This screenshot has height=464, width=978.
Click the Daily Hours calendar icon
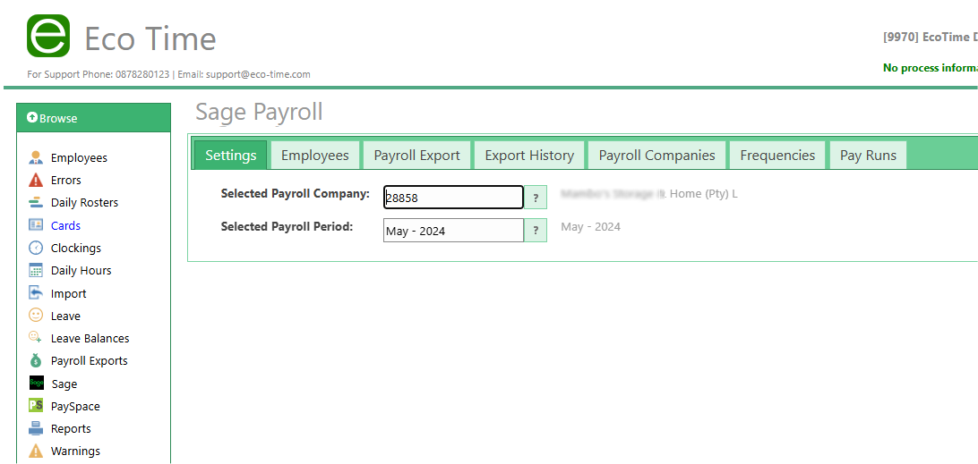pos(36,270)
